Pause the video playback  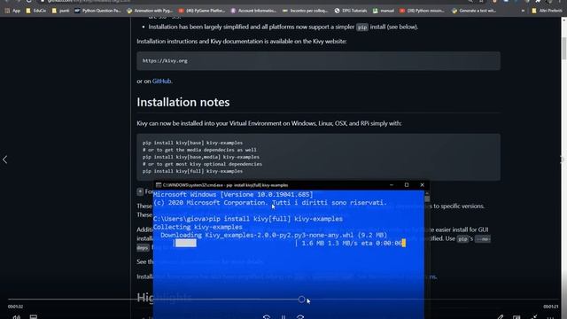283,317
